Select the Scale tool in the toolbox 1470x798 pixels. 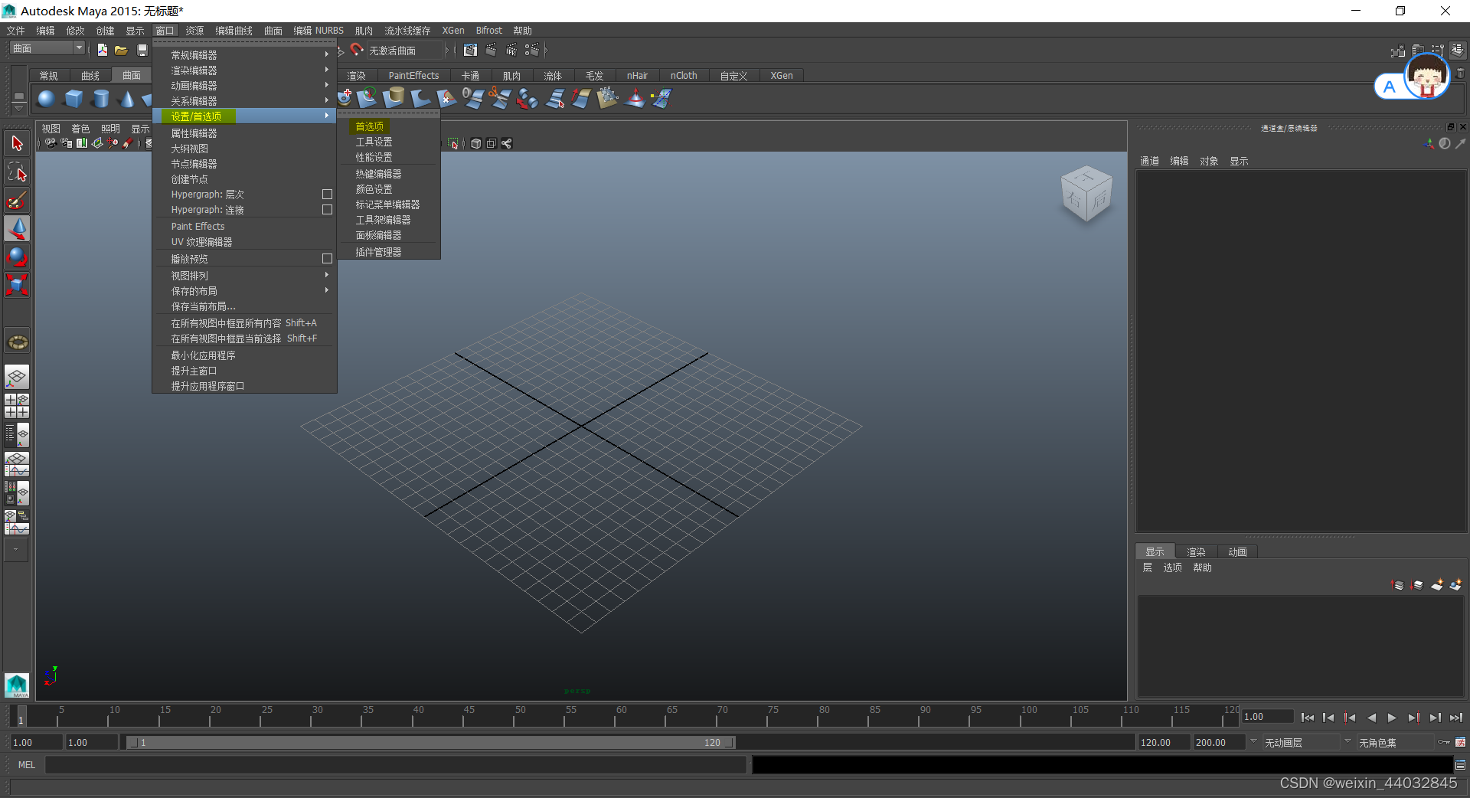[17, 285]
